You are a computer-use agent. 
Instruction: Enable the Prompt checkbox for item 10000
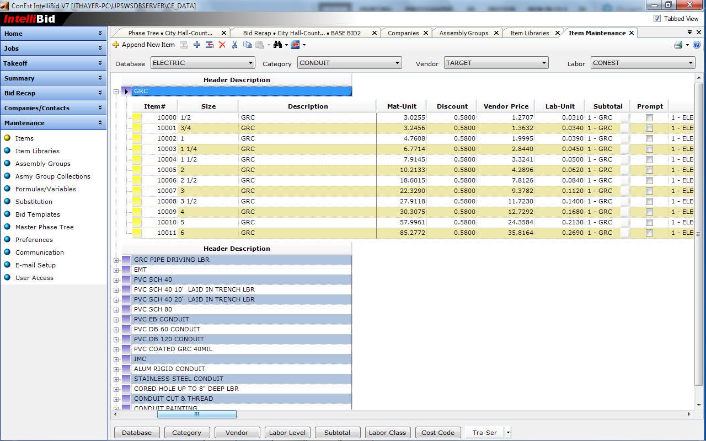(649, 117)
